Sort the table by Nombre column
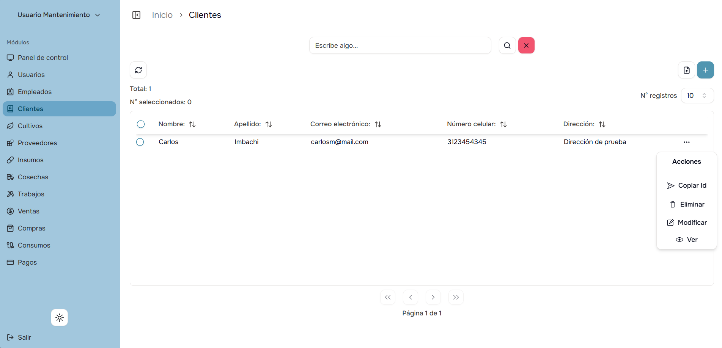Viewport: 722px width, 348px height. [192, 124]
